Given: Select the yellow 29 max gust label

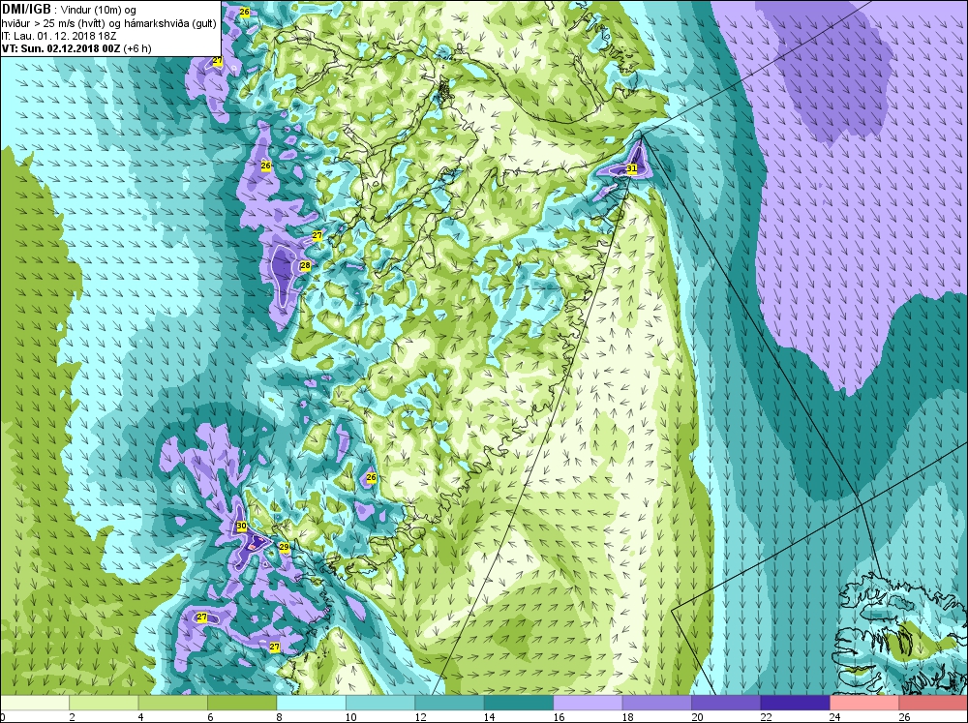Looking at the screenshot, I should pyautogui.click(x=284, y=547).
